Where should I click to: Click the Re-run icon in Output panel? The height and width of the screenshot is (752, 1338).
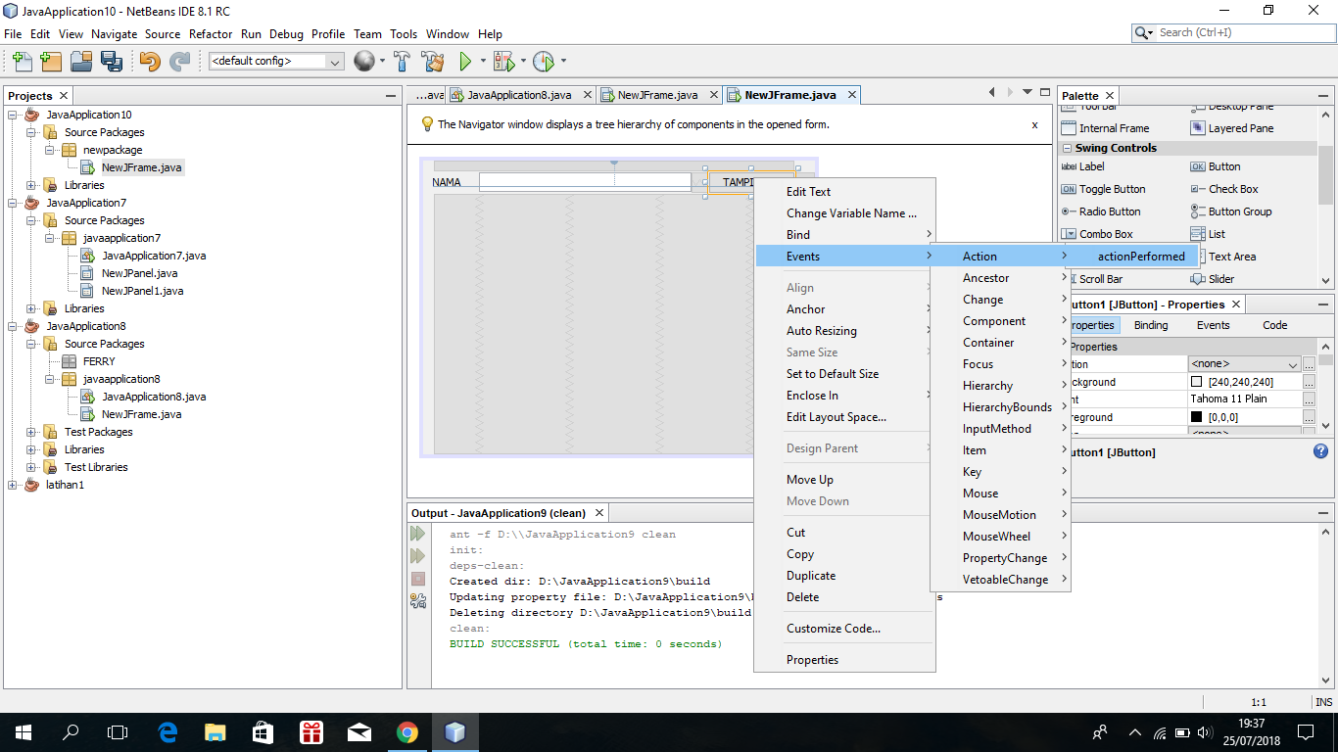coord(418,534)
